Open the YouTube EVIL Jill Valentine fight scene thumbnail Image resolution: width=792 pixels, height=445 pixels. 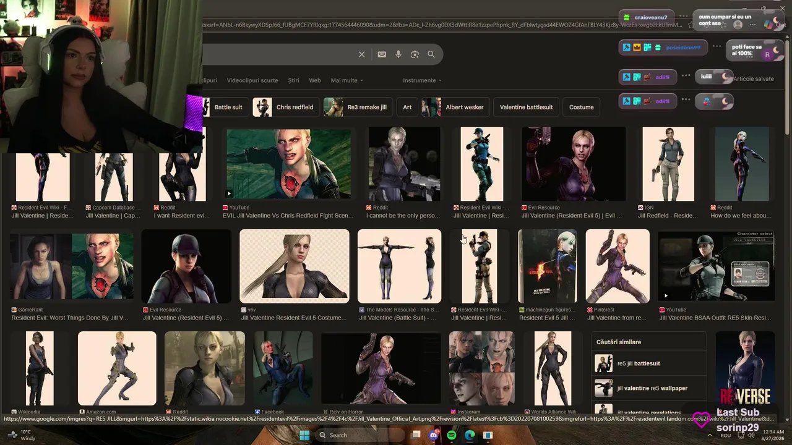288,164
